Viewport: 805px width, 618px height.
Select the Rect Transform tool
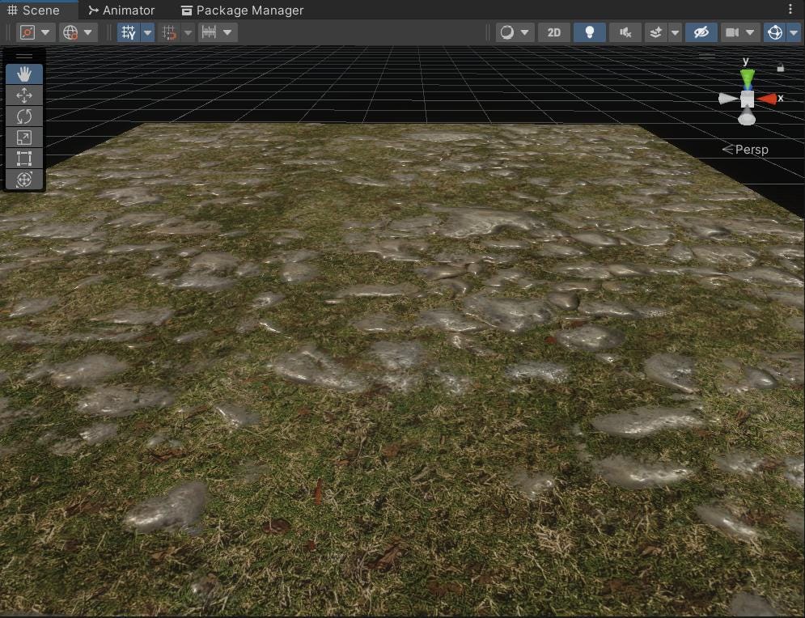(23, 159)
